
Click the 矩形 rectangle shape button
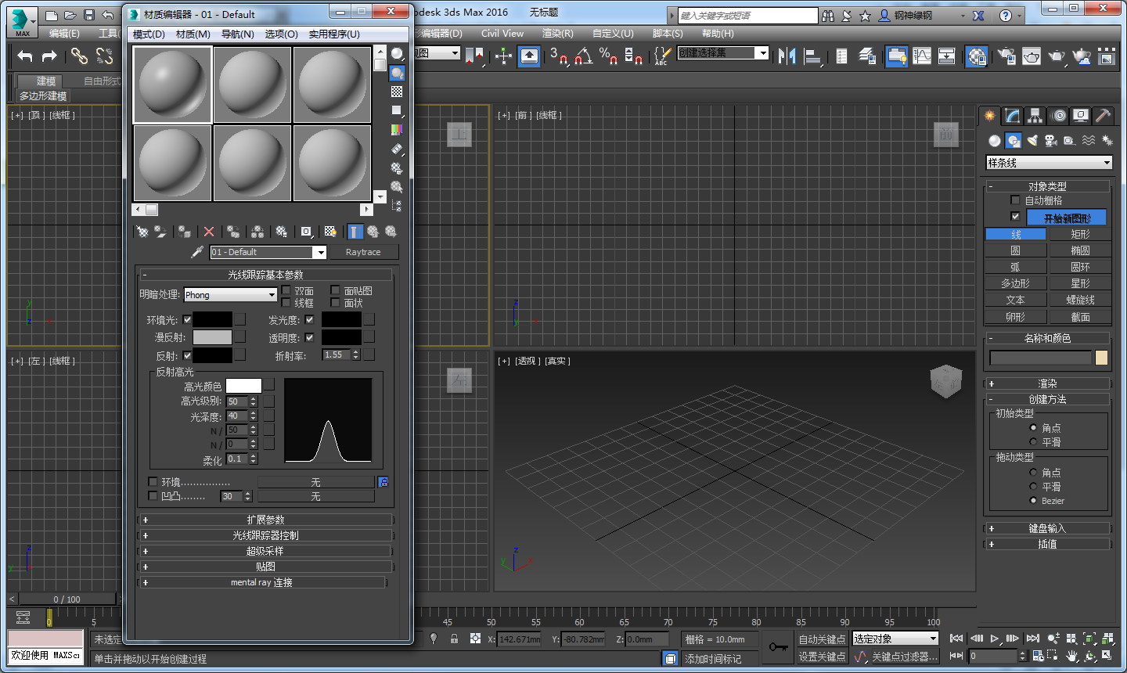coord(1080,234)
